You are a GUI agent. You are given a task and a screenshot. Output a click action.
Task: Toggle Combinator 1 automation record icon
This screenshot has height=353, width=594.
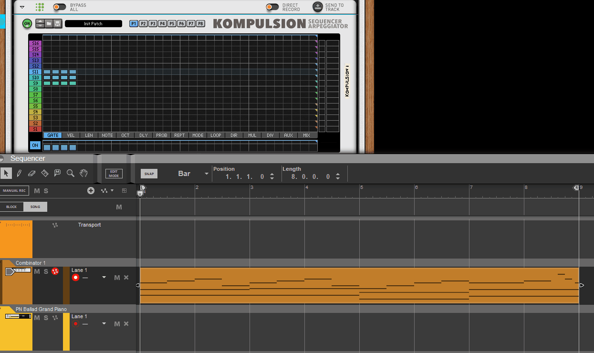55,271
